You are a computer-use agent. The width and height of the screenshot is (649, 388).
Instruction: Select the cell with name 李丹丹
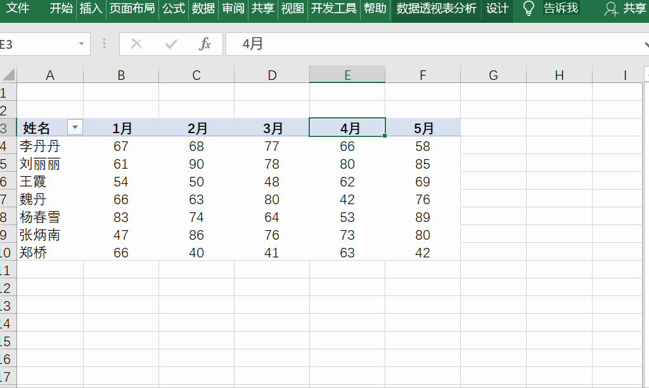[50, 146]
